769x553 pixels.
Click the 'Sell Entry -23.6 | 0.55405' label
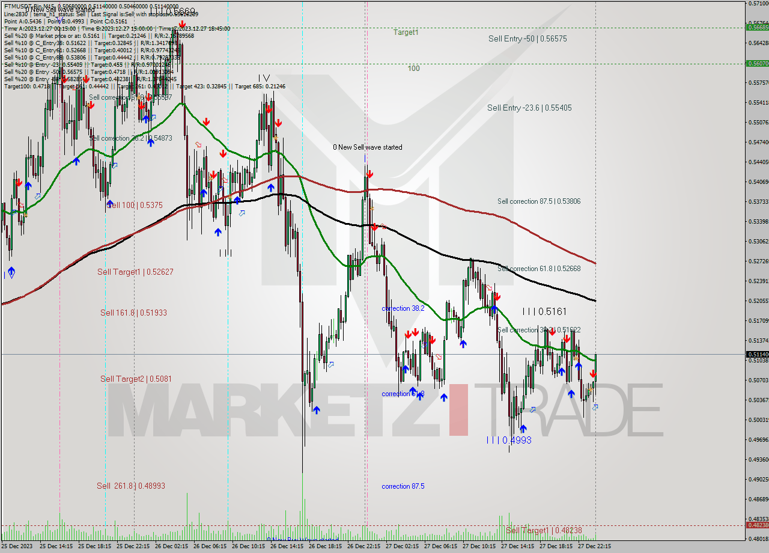tap(529, 108)
